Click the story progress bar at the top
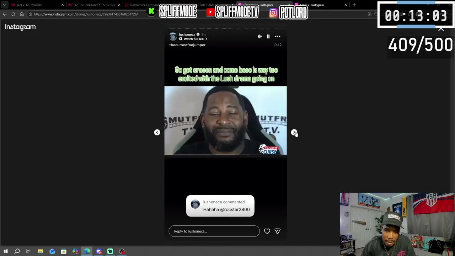The image size is (455, 256). [226, 29]
